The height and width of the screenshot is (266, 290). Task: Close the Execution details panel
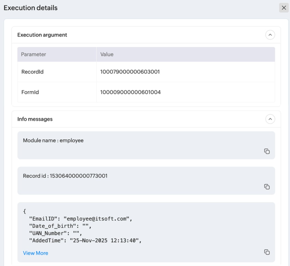(284, 8)
